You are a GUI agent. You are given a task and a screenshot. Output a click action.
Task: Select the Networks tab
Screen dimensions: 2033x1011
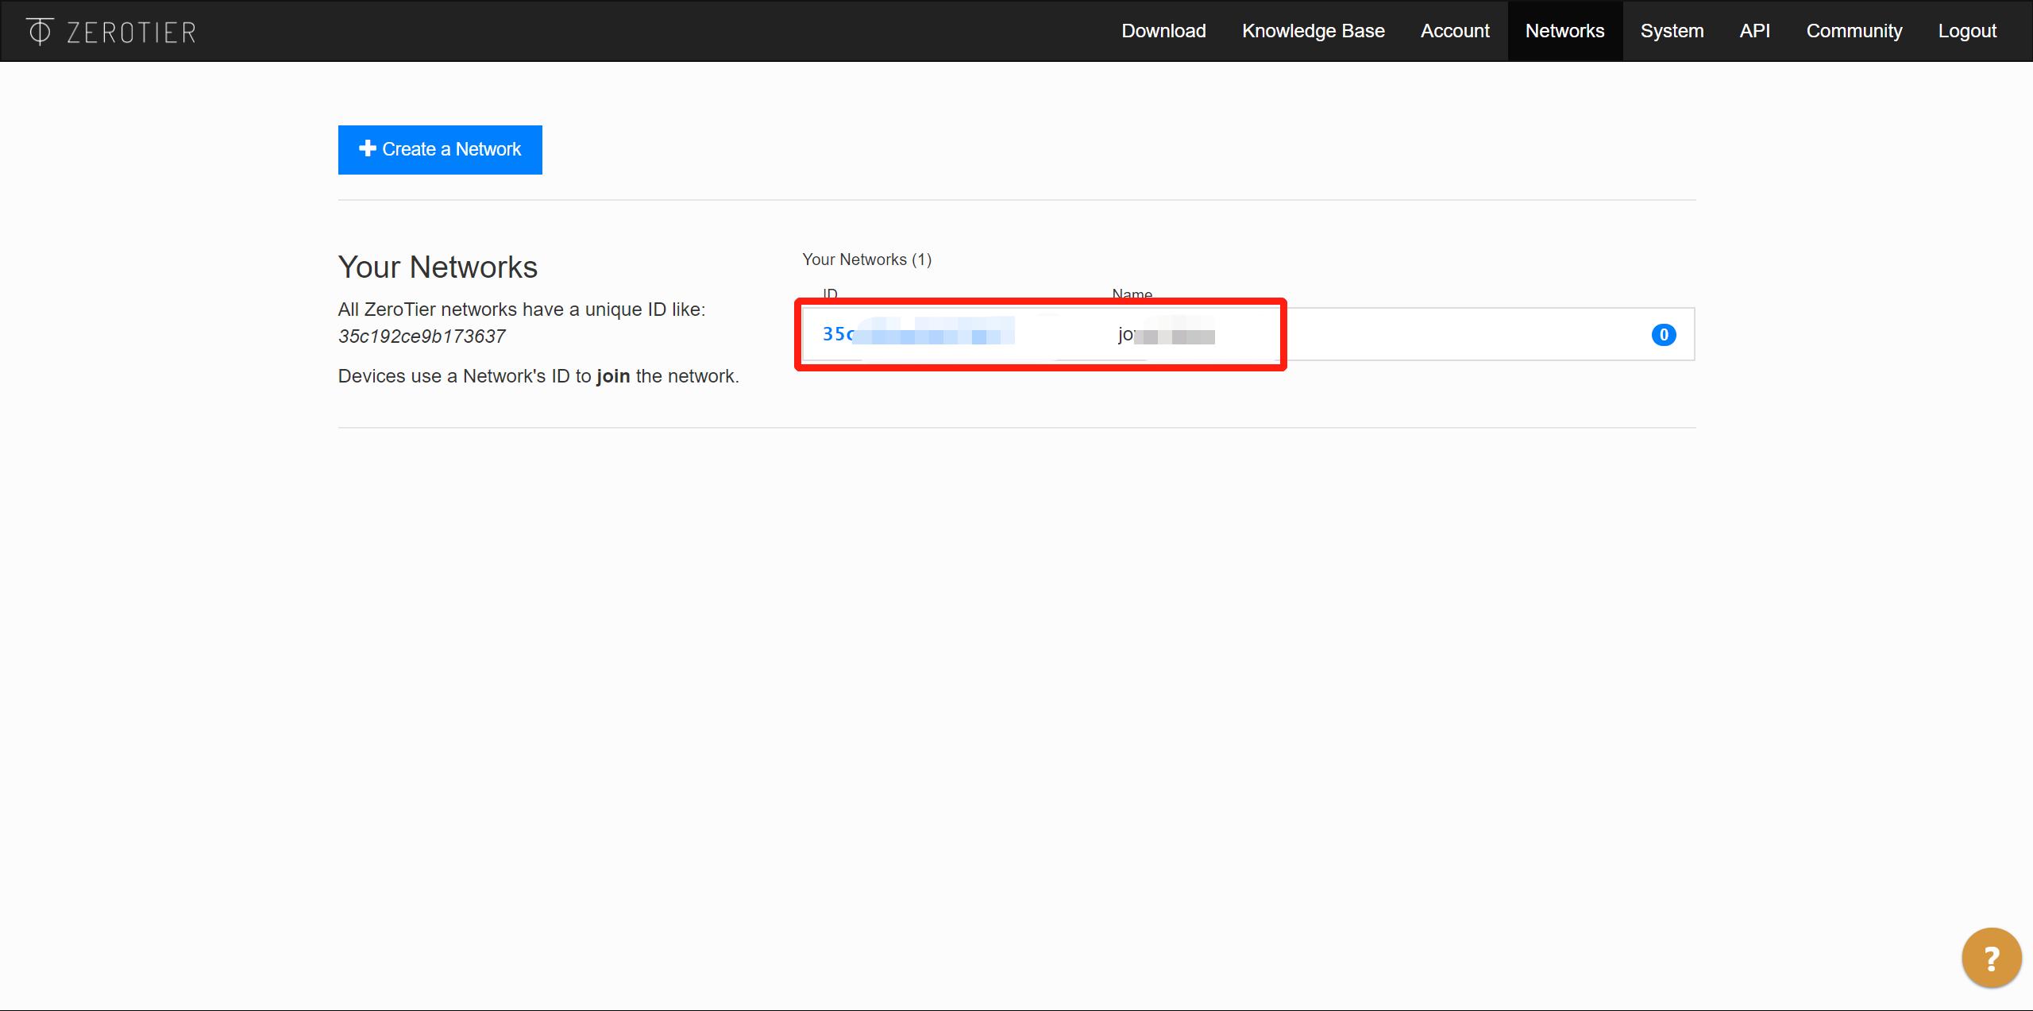(x=1564, y=31)
